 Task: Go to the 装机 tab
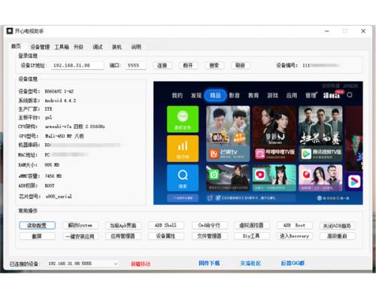(117, 47)
